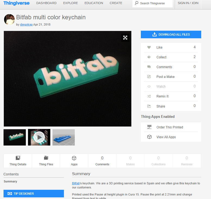This screenshot has height=199, width=211.
Task: Open the Bitfab link in summary
Action: 76,183
